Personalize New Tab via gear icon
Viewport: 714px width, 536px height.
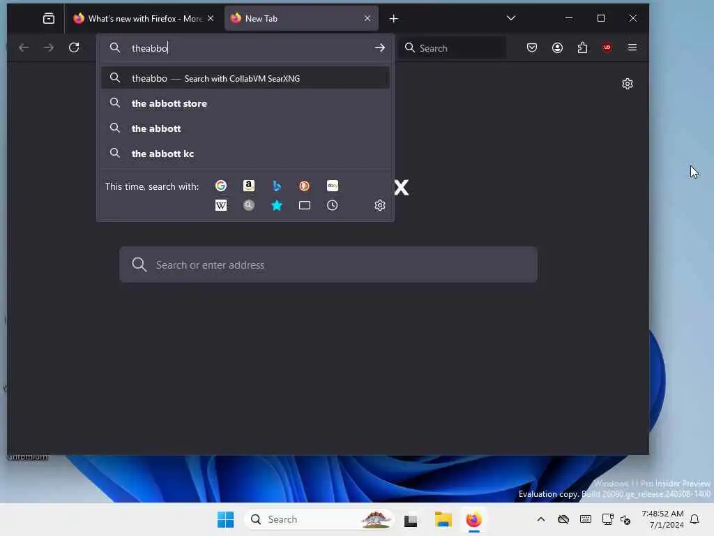tap(628, 84)
